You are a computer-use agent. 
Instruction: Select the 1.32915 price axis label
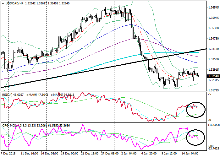(213, 69)
